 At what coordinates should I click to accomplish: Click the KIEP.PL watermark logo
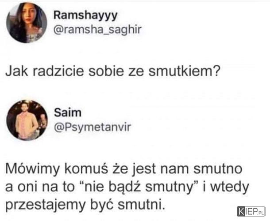point(251,211)
